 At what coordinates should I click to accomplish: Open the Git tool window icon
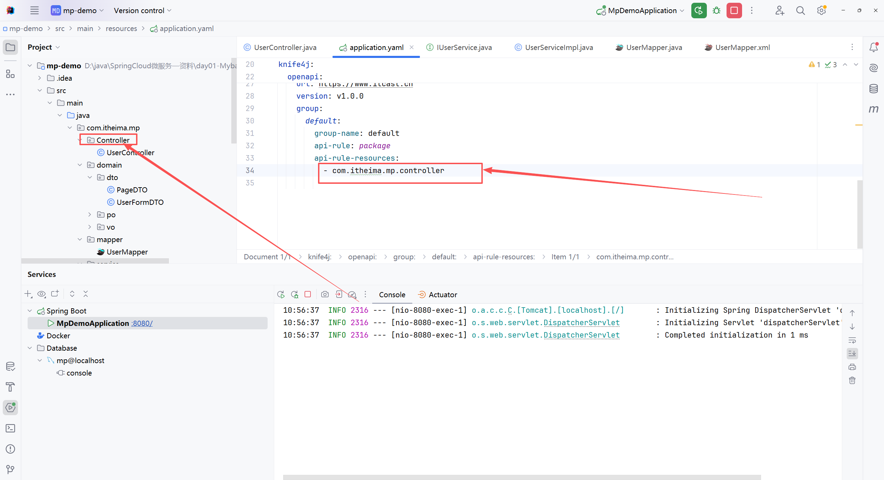click(10, 469)
